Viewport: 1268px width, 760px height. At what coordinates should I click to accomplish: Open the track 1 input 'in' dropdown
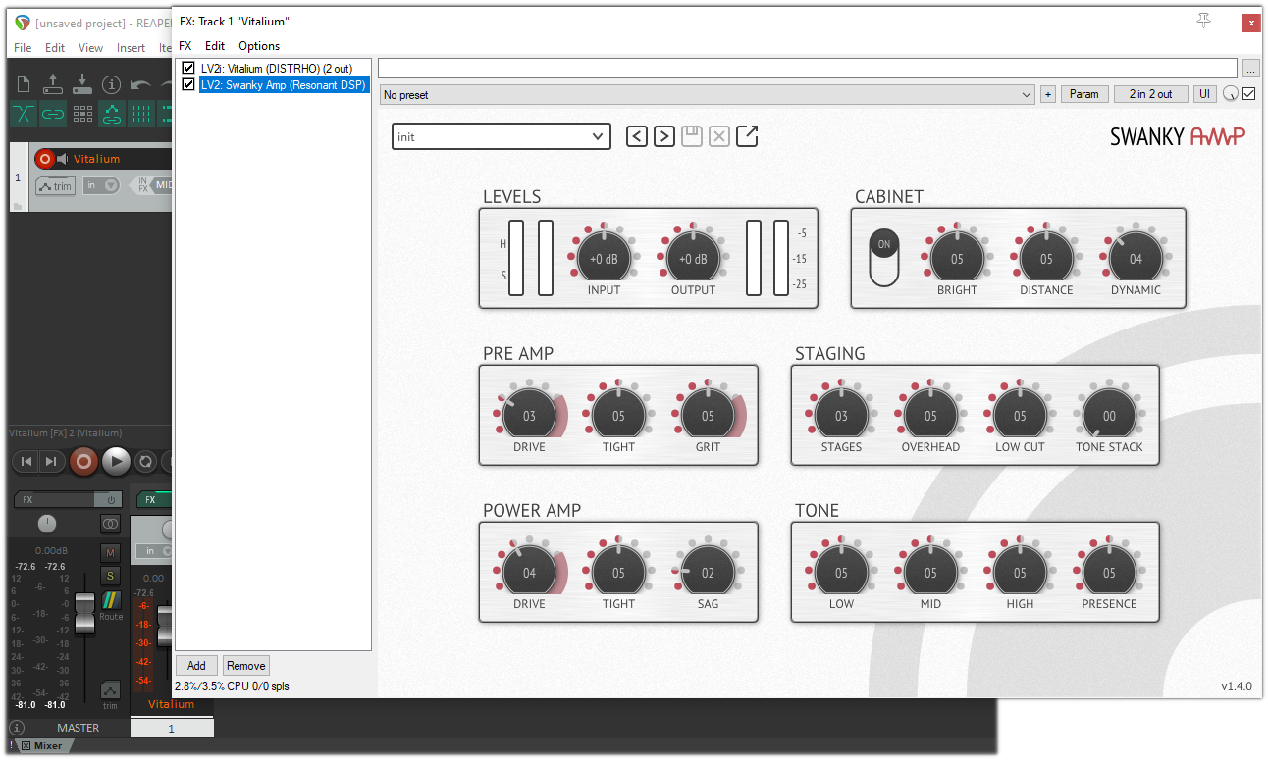[101, 185]
